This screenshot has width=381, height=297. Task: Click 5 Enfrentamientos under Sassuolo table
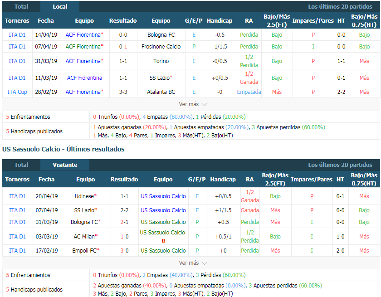coord(28,275)
